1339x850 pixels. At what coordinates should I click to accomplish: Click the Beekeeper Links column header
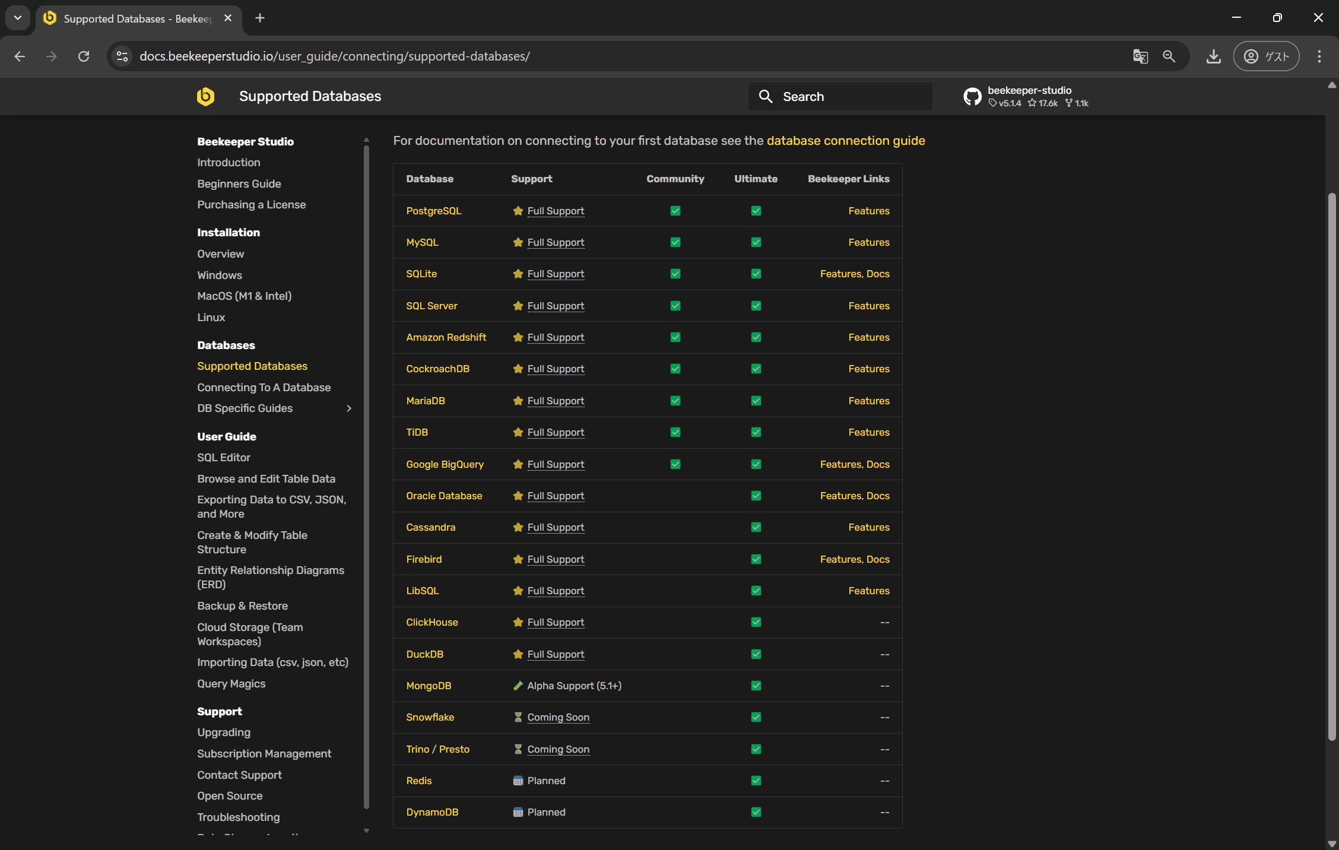(x=849, y=179)
